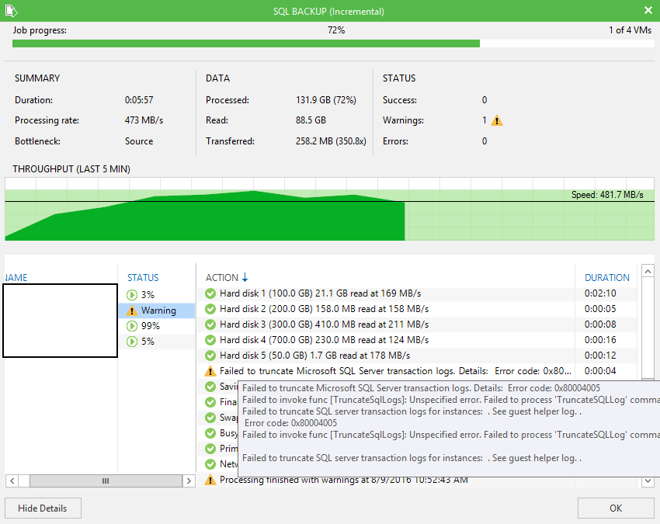The height and width of the screenshot is (524, 660).
Task: Click the warning icon in selected Warning status row
Action: coord(132,311)
